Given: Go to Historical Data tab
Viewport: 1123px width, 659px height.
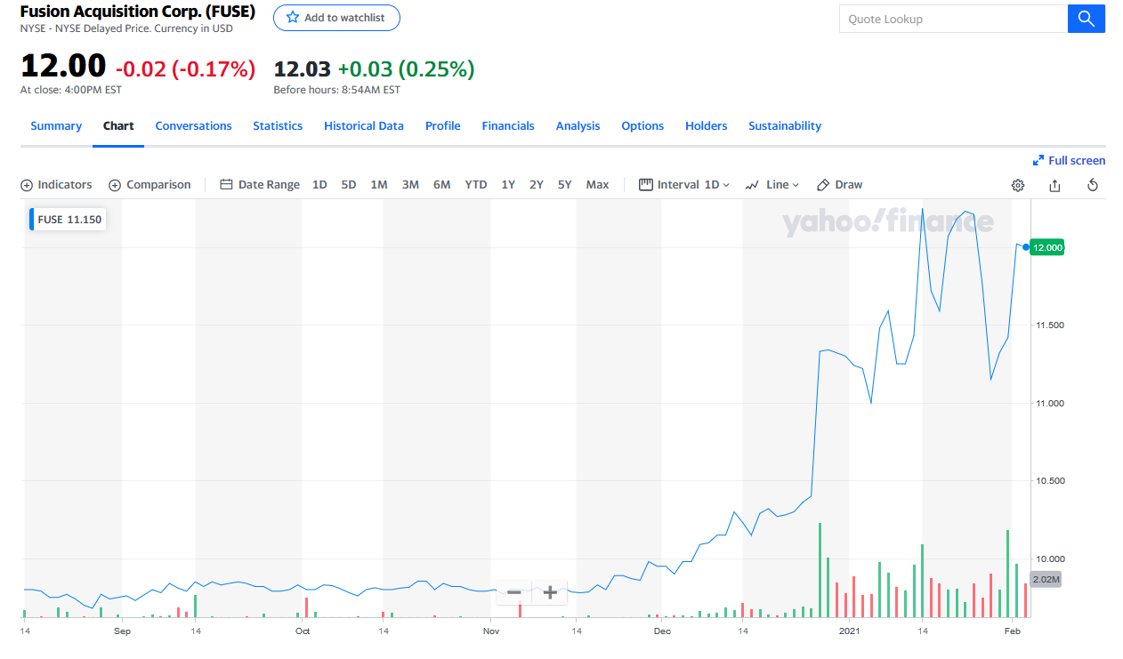Looking at the screenshot, I should point(364,126).
